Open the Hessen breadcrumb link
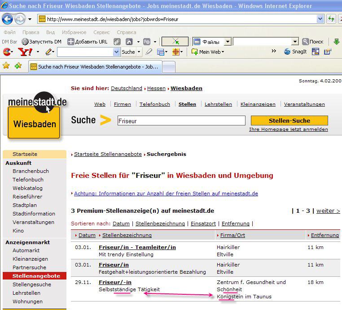The width and height of the screenshot is (342, 310). (x=156, y=88)
